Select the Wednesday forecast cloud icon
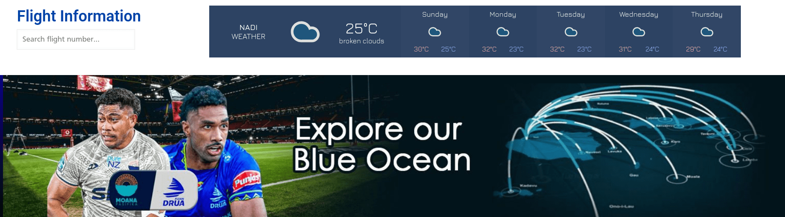 (x=639, y=32)
